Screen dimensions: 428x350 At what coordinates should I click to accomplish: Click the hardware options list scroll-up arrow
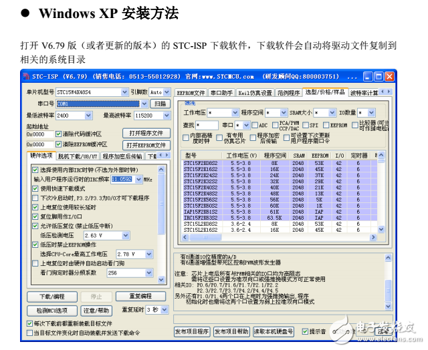[163, 169]
